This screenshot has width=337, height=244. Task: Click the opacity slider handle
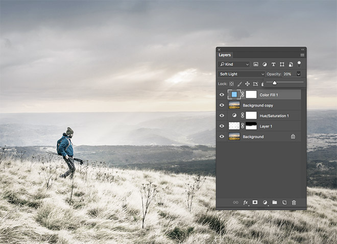[274, 83]
